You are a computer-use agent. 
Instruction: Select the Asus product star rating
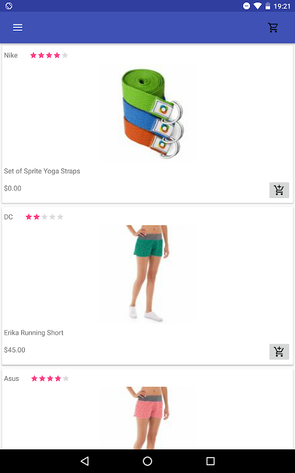(50, 378)
